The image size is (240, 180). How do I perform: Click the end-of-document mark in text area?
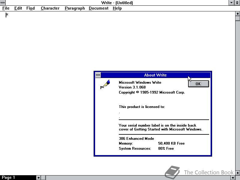7,15
